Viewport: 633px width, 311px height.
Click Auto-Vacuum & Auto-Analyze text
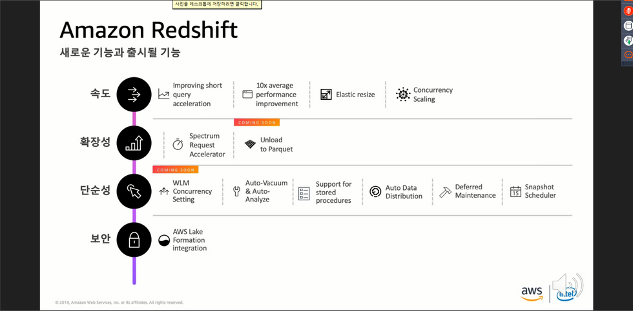pos(266,191)
